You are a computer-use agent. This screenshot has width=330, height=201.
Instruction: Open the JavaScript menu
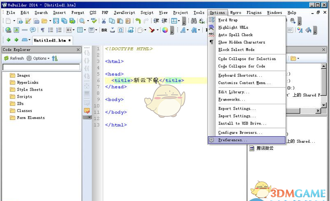click(124, 13)
